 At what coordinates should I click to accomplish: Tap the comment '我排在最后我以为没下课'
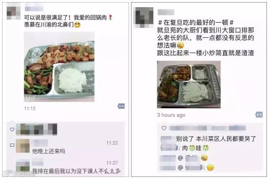pyautogui.click(x=76, y=171)
